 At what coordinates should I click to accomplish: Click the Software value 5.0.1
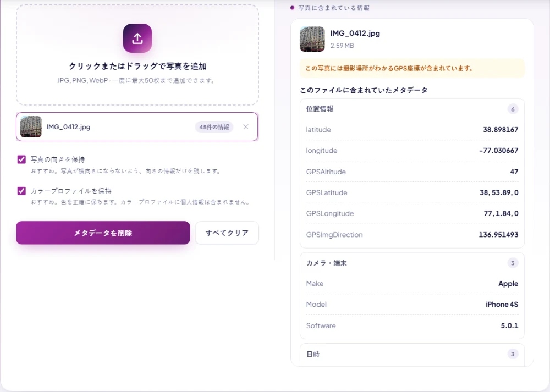tap(509, 325)
